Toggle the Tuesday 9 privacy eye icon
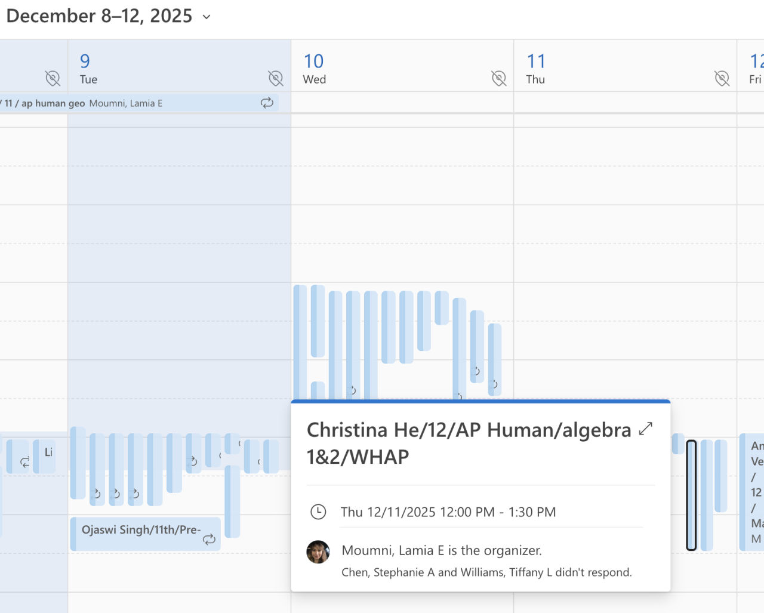The height and width of the screenshot is (613, 764). 275,78
